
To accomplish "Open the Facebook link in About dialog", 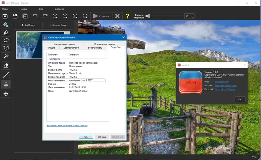I will [x=225, y=89].
